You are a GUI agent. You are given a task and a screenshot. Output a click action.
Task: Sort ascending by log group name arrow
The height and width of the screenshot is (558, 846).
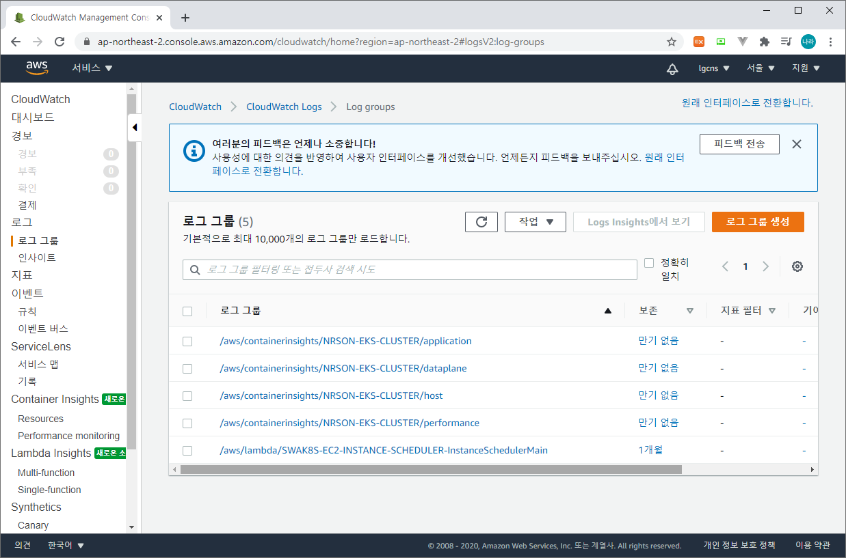608,311
